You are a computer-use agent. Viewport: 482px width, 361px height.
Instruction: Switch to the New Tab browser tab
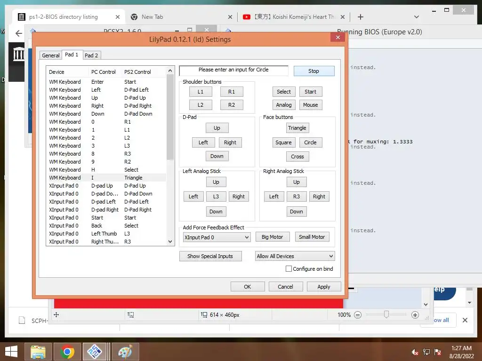point(181,17)
